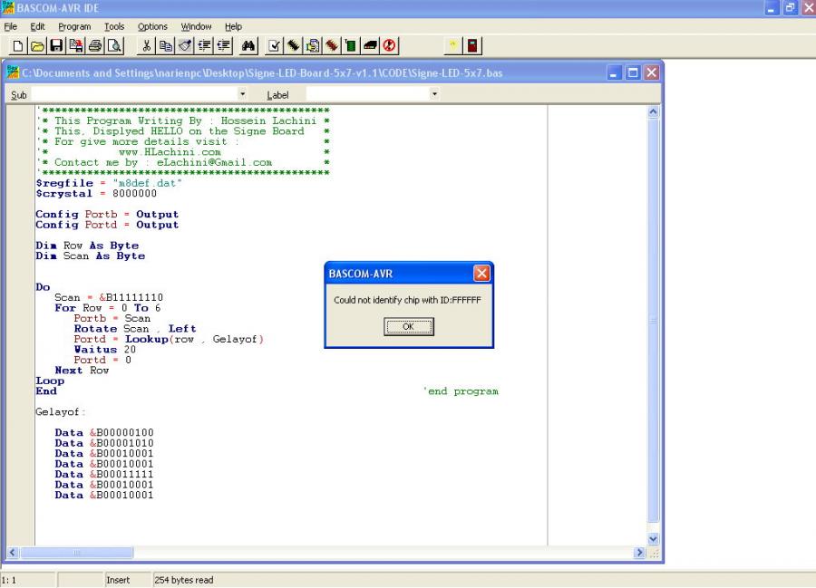Image resolution: width=816 pixels, height=588 pixels.
Task: Open Find with the binoculars icon
Action: tap(248, 45)
